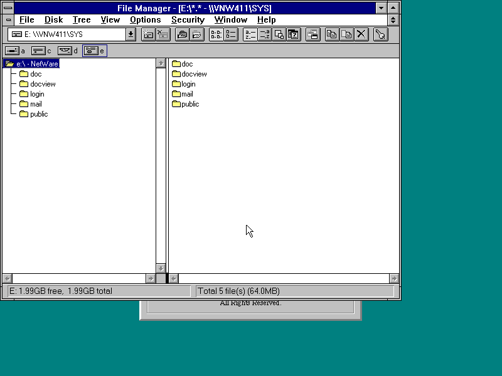
Task: Sort files by size toolbar icon
Action: pos(279,34)
